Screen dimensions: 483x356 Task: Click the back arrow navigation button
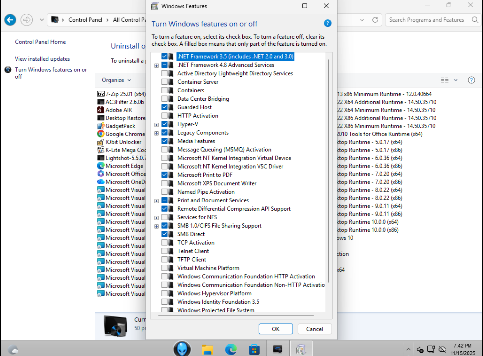click(10, 20)
